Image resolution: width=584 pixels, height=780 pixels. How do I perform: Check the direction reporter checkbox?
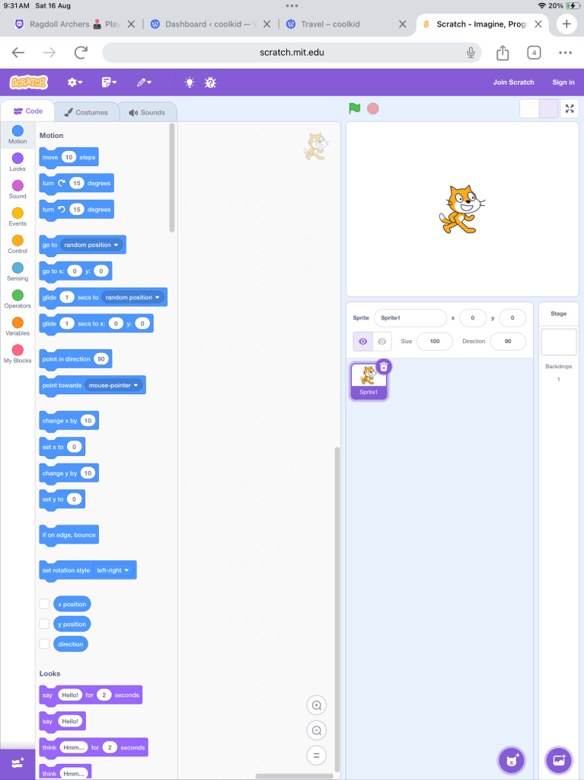(x=44, y=644)
